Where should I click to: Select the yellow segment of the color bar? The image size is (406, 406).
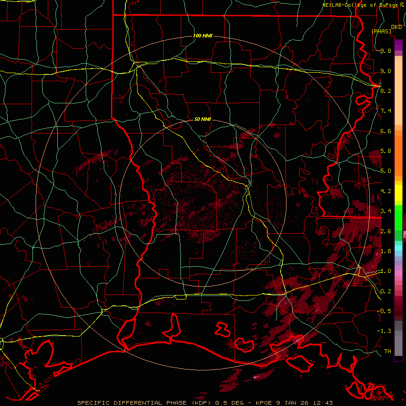pos(398,193)
